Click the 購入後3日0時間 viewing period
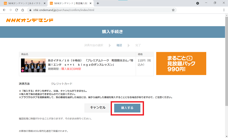The width and height of the screenshot is (228, 138). click(71, 69)
